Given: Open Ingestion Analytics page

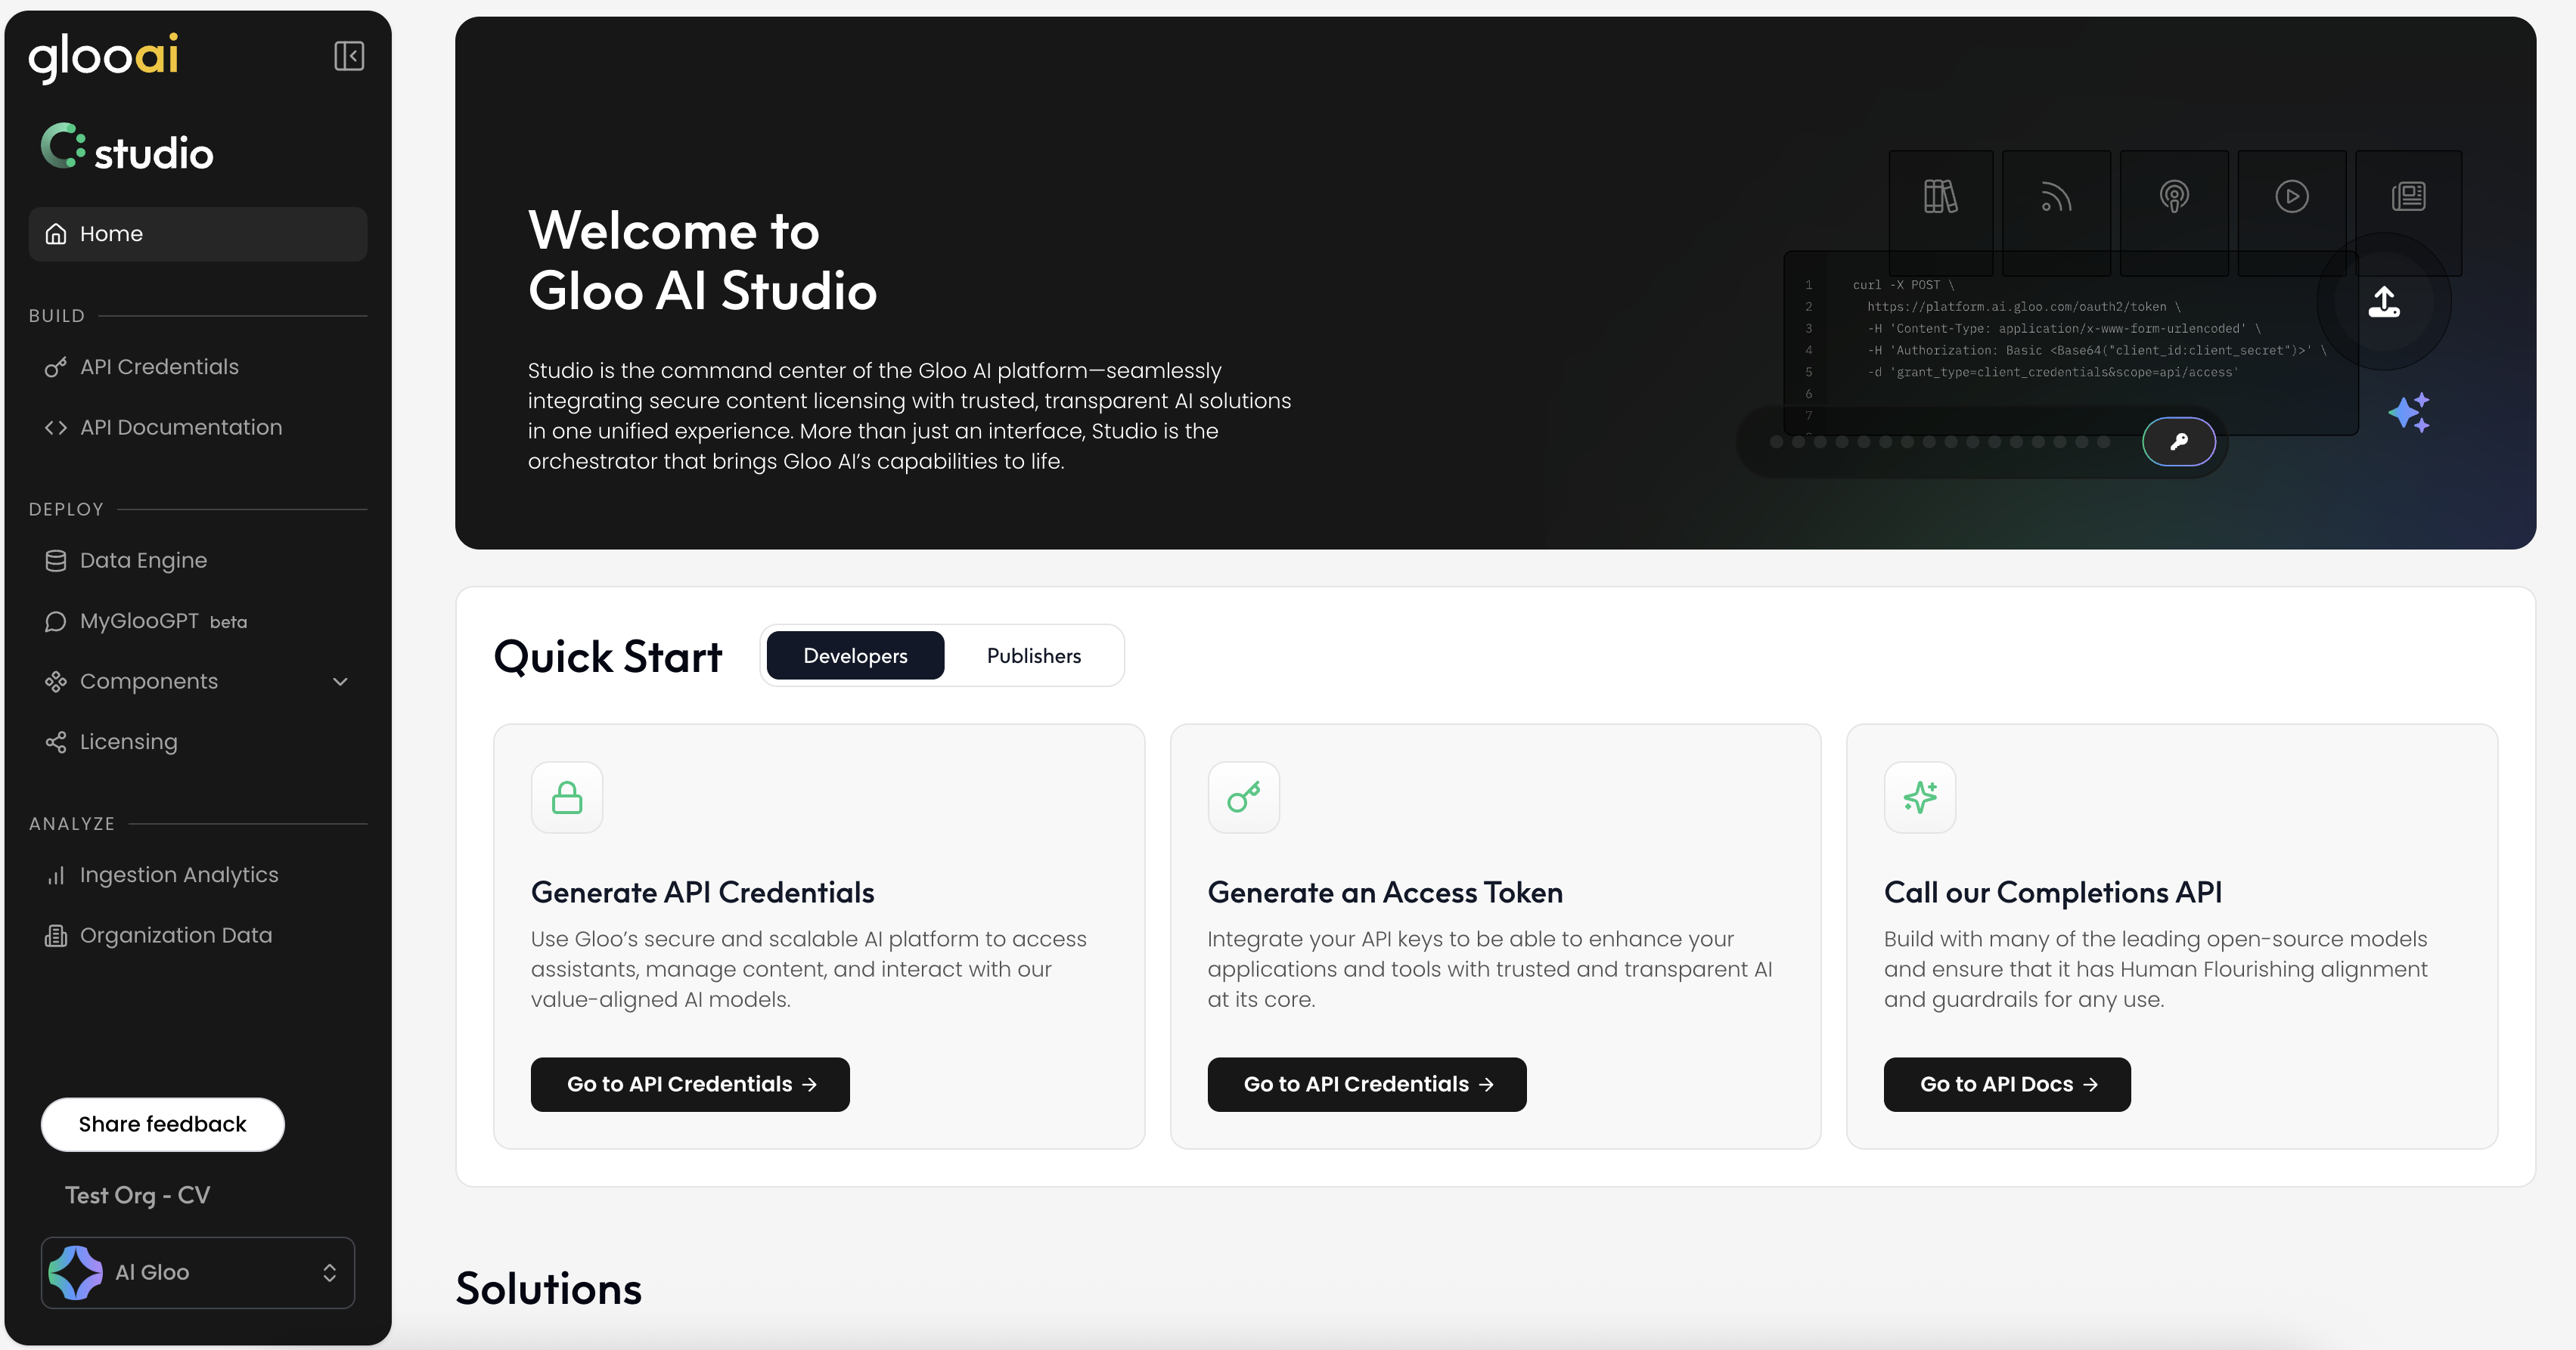Looking at the screenshot, I should (198, 875).
